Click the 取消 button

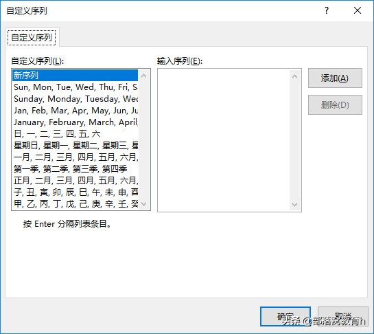tap(343, 316)
